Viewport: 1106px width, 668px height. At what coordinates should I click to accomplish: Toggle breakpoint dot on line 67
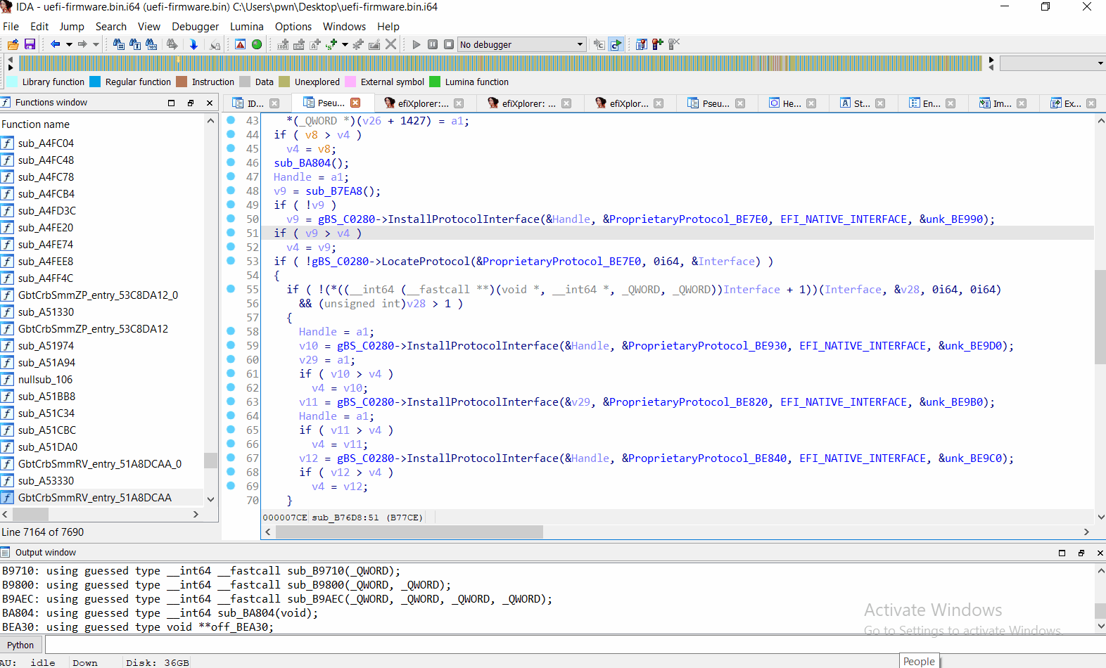point(231,458)
